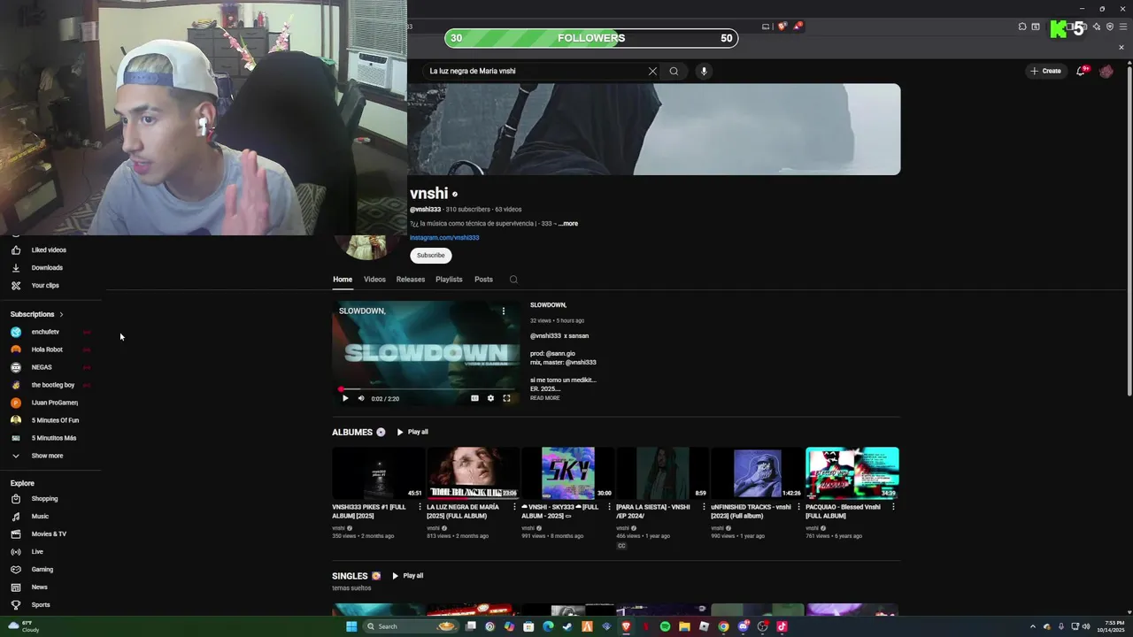Seek on the featured video progress bar
1133x637 pixels.
(x=426, y=389)
